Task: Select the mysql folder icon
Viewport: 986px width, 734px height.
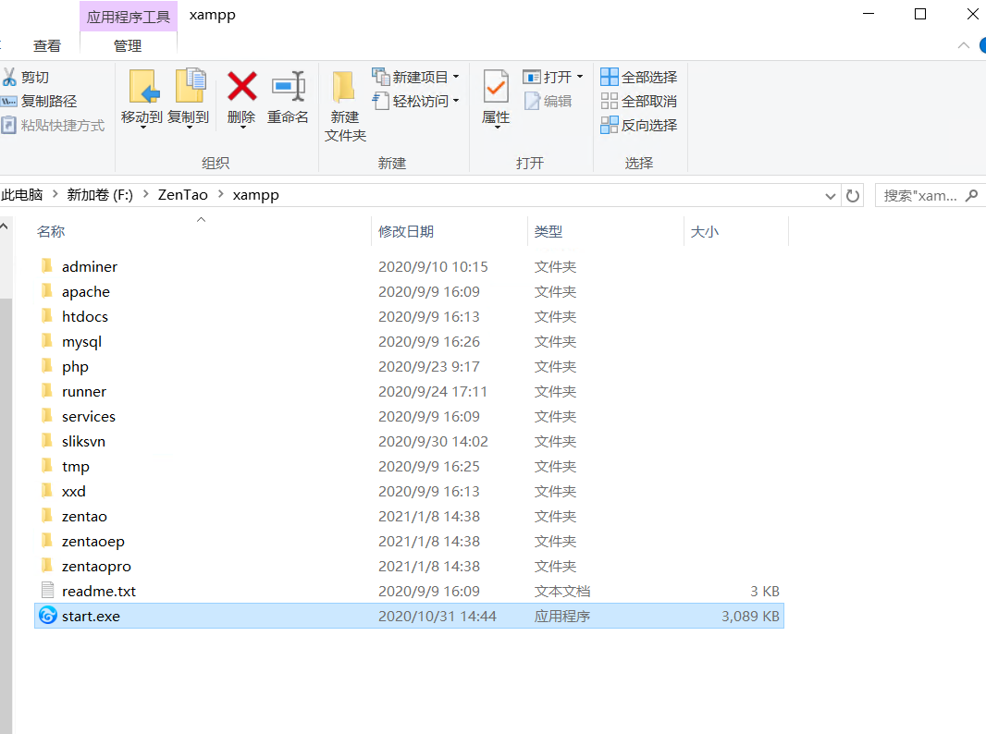Action: tap(47, 340)
